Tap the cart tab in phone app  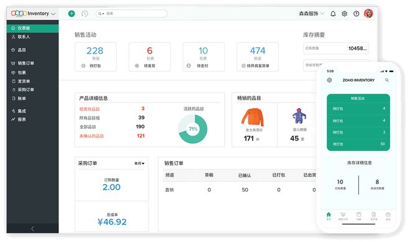343,216
